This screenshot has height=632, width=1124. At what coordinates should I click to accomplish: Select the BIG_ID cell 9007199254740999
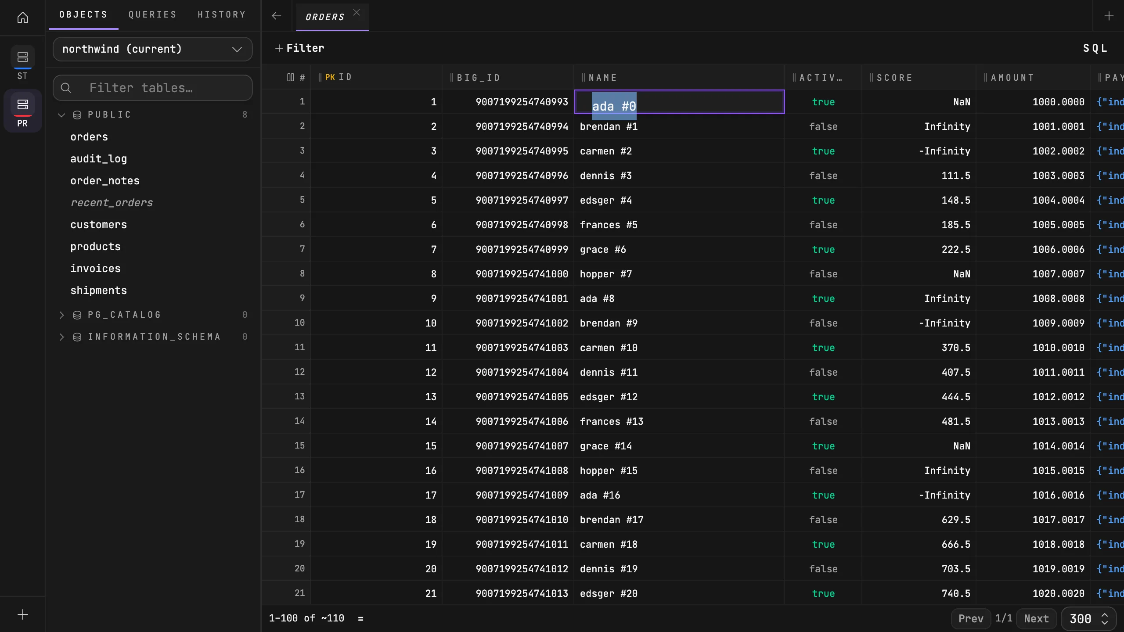click(508, 249)
